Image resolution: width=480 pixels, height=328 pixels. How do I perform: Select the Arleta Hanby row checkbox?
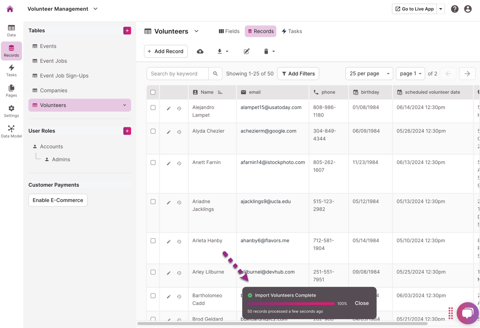pos(153,241)
